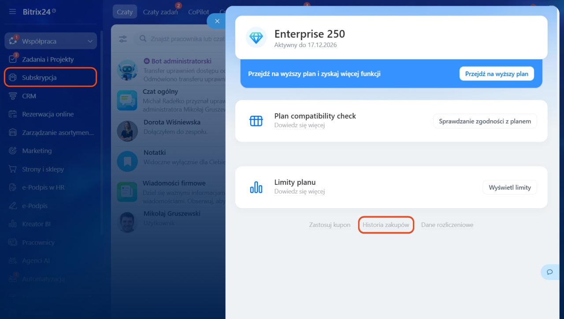This screenshot has width=564, height=319.
Task: Open Kreator BI from sidebar
Action: pos(36,224)
